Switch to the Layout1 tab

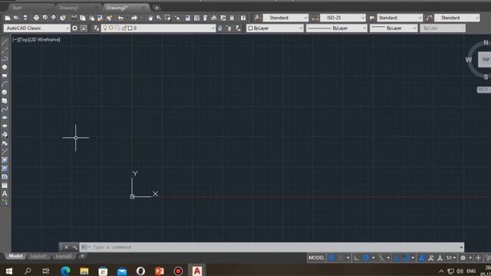39,256
